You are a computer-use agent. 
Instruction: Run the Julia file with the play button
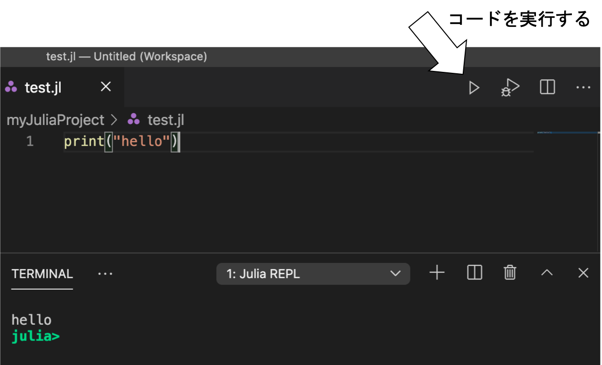[474, 88]
